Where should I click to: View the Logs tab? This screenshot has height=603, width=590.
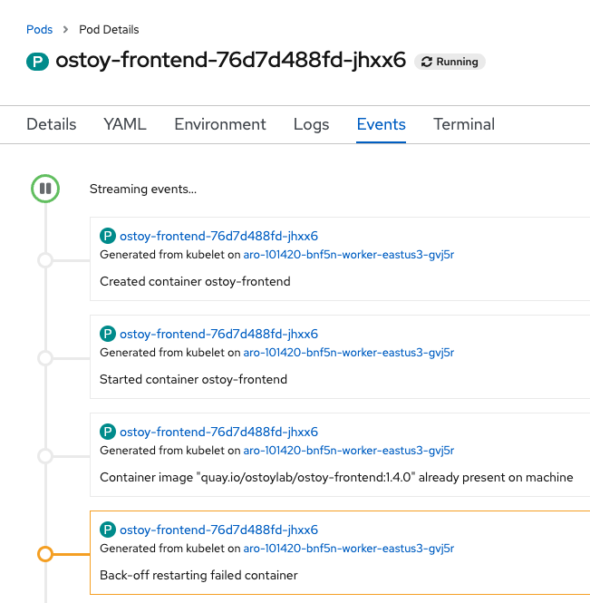point(311,124)
